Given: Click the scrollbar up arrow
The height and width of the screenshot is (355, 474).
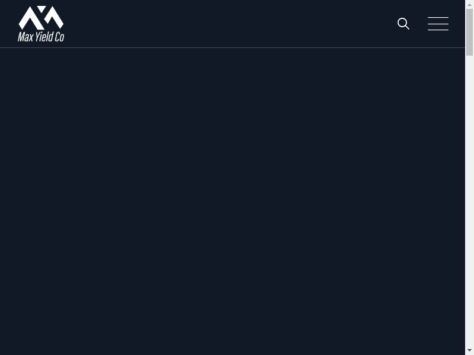Looking at the screenshot, I should (x=469, y=4).
